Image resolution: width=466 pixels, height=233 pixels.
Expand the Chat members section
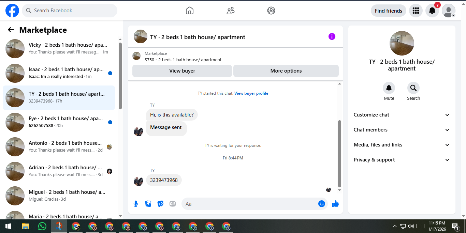402,130
